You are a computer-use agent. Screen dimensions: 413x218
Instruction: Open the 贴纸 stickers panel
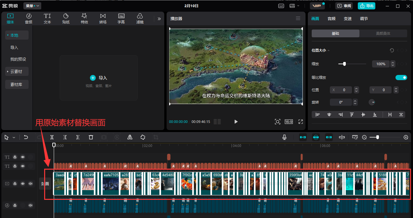[66, 18]
